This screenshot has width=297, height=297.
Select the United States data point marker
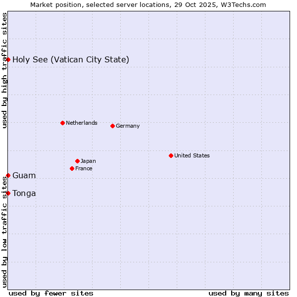coord(171,155)
